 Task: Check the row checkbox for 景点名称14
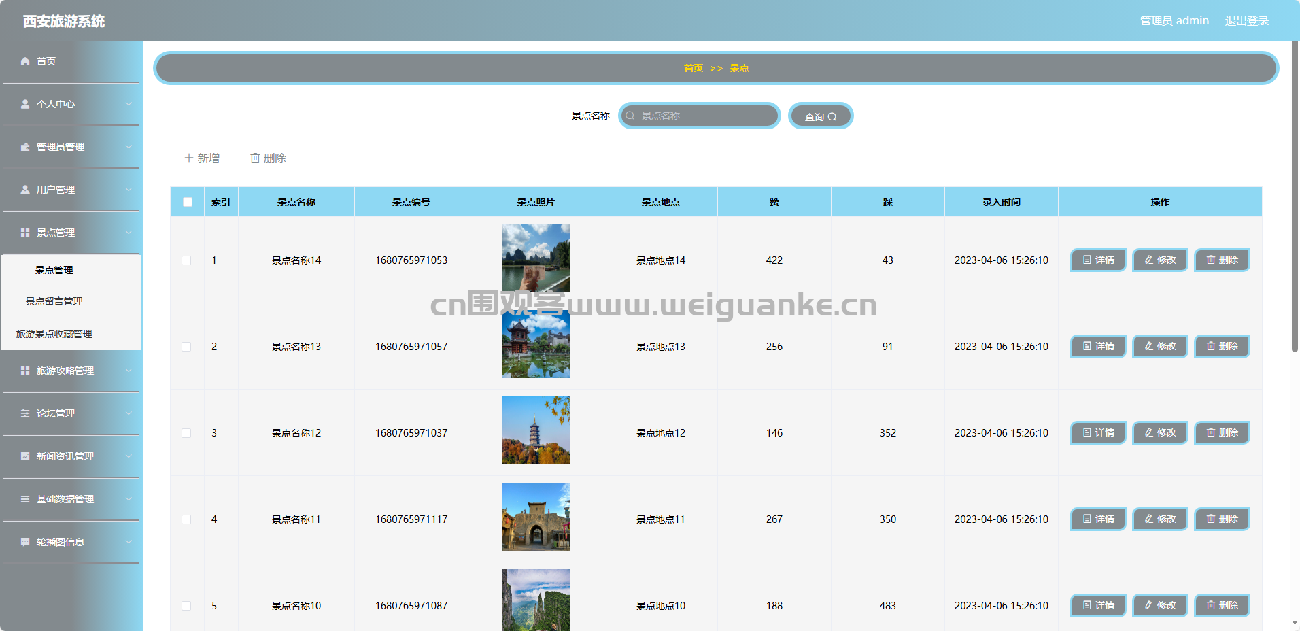(x=186, y=260)
